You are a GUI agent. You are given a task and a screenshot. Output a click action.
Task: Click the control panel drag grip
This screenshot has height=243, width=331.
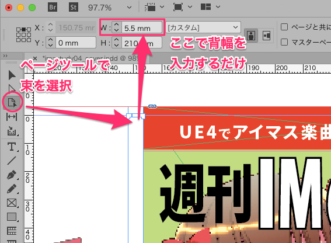pos(4,35)
